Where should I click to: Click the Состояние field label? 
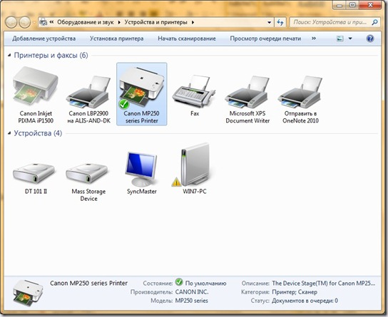158,283
